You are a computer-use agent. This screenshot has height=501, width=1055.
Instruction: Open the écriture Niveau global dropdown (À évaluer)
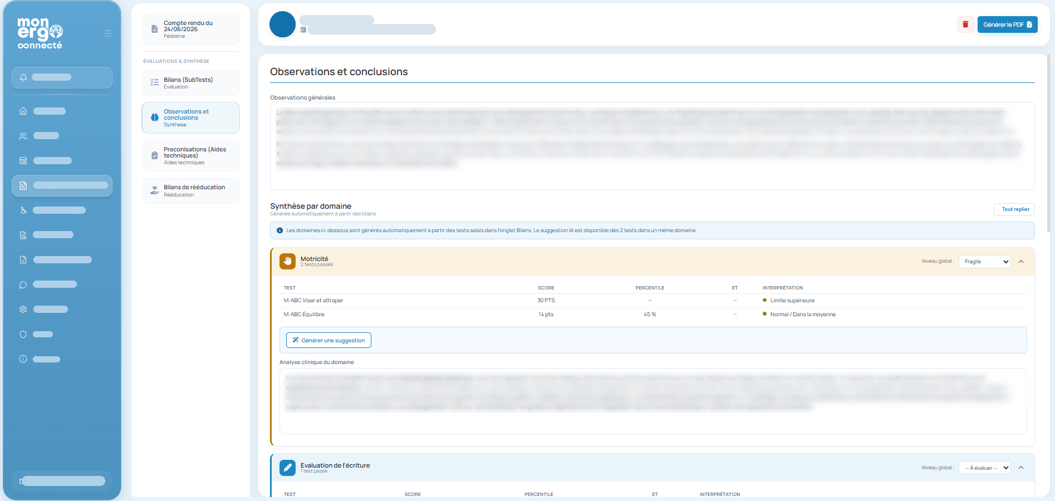point(984,468)
